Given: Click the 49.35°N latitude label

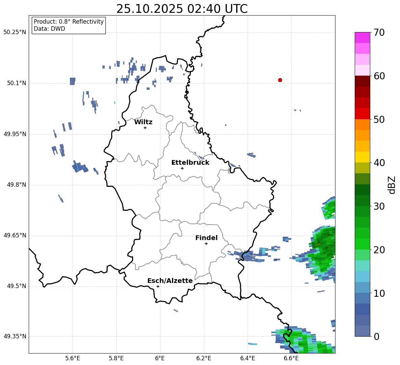Looking at the screenshot, I should 15,336.
